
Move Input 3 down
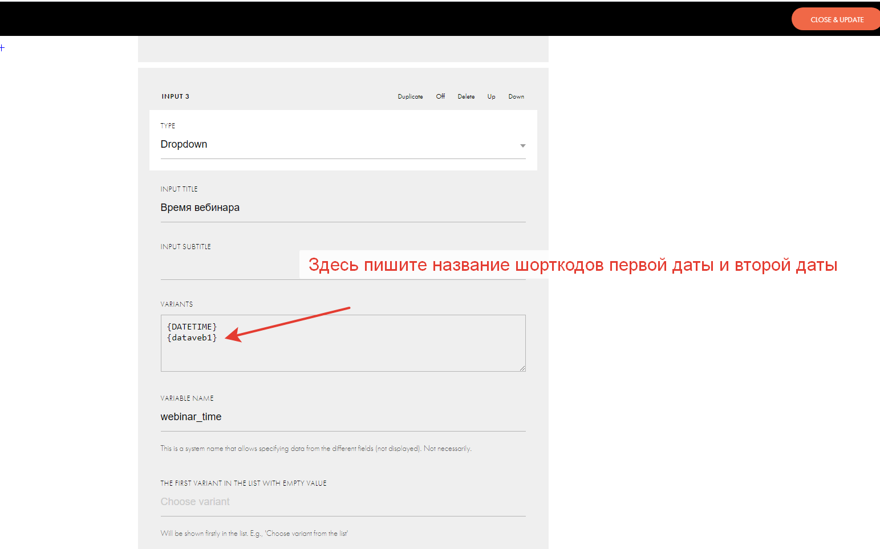[x=516, y=96]
